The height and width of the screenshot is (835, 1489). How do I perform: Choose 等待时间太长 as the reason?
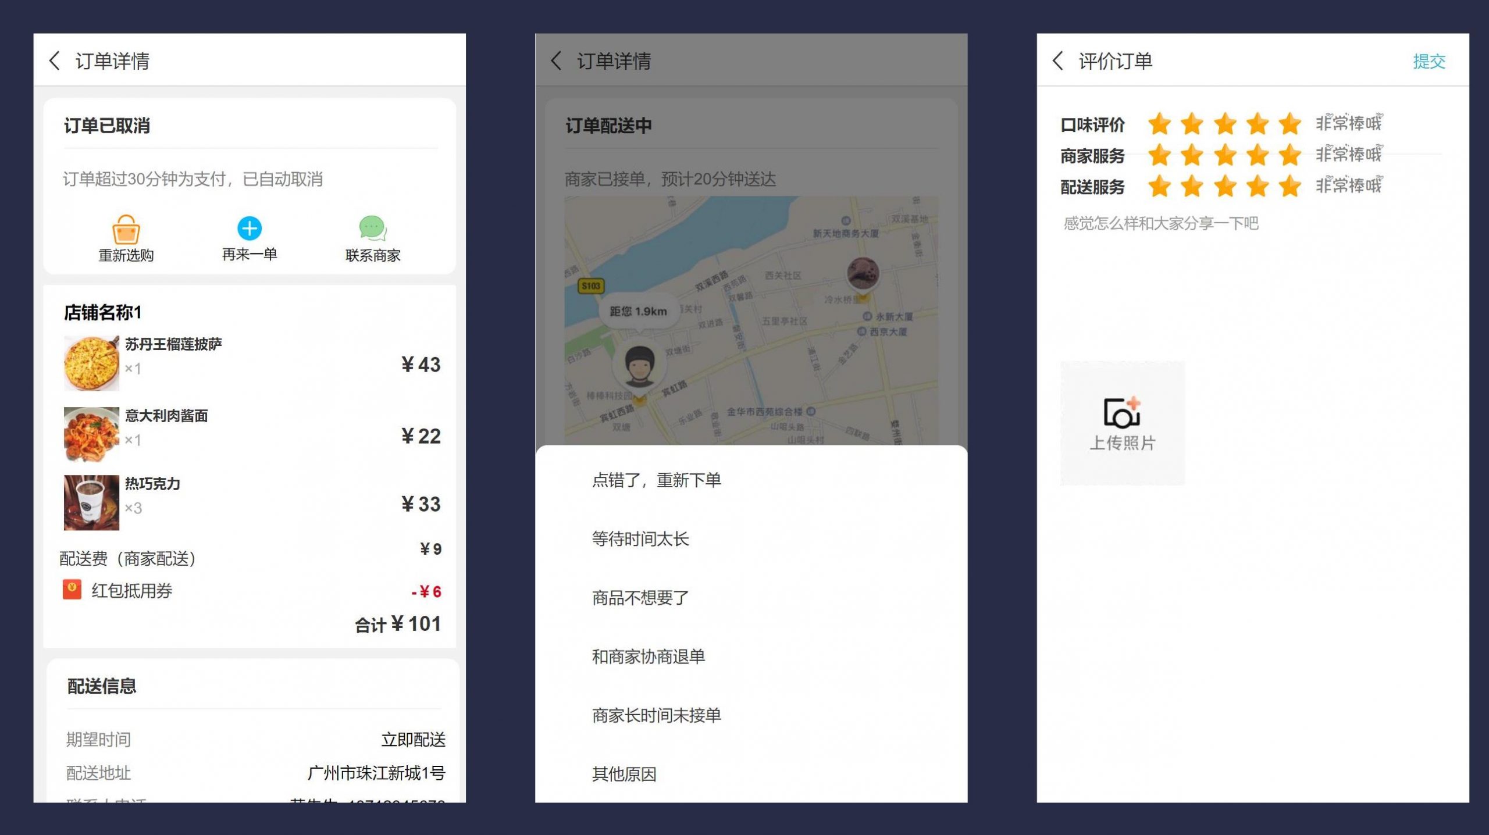(x=640, y=539)
